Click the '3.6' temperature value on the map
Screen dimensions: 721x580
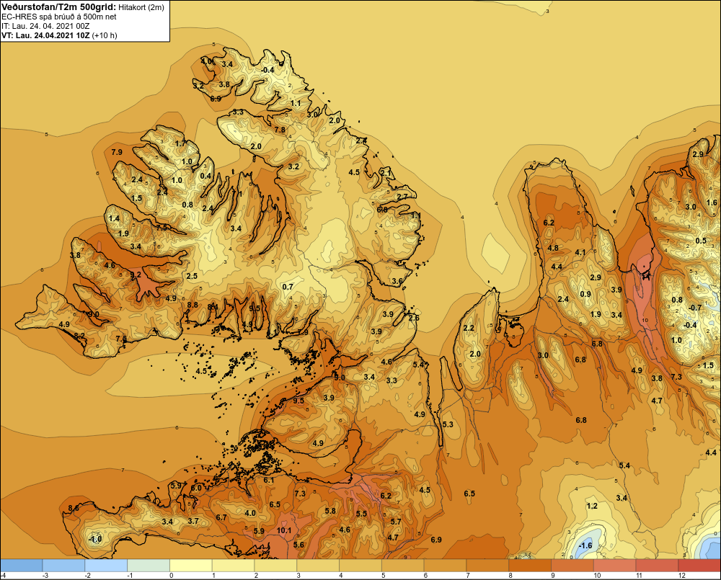[x=397, y=281]
